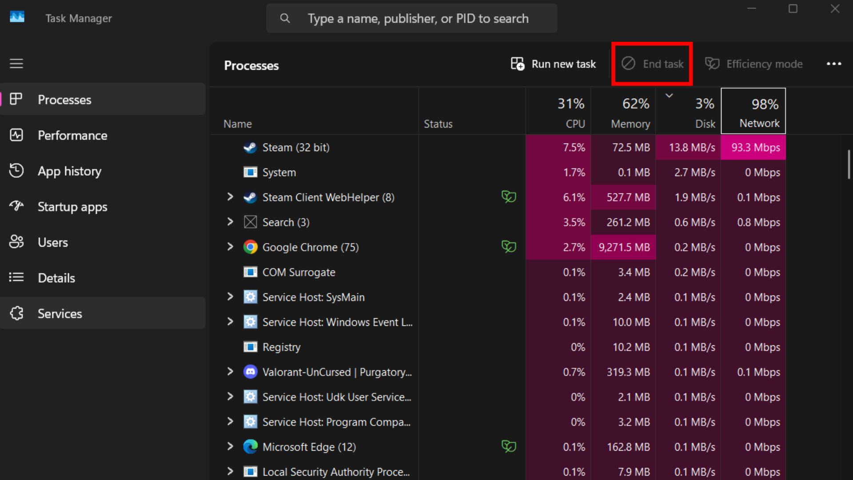Click the 13.8 MB/s disk cell
The height and width of the screenshot is (480, 853).
688,148
